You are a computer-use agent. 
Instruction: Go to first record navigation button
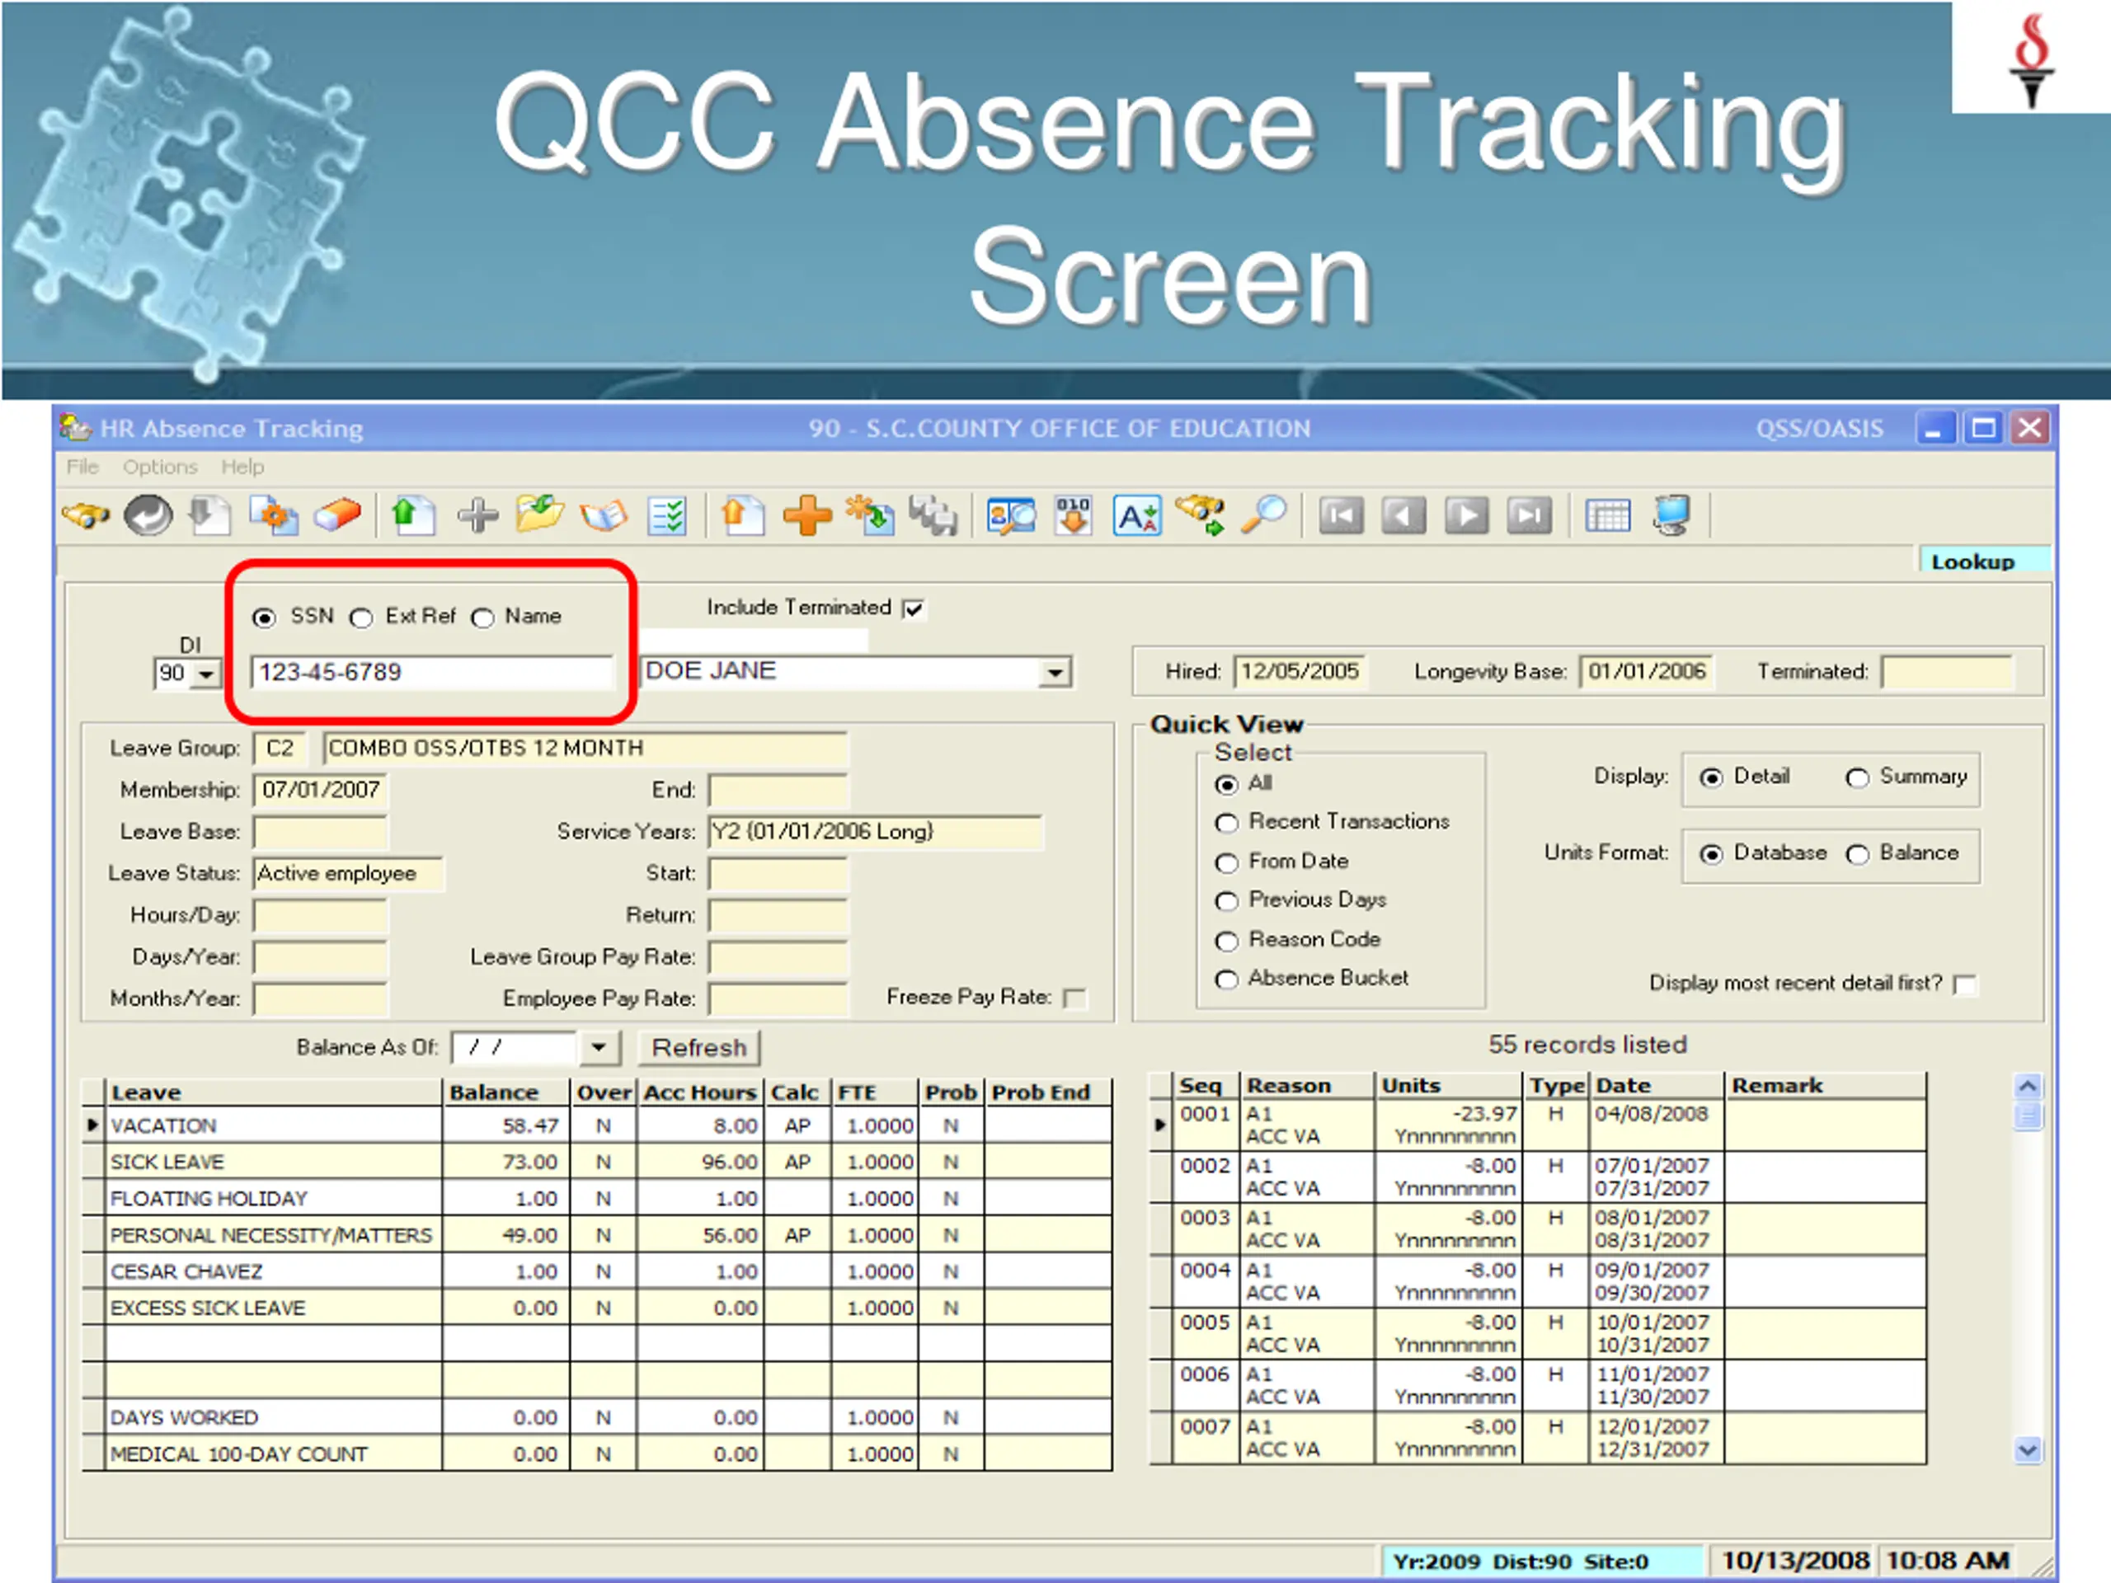coord(1341,516)
